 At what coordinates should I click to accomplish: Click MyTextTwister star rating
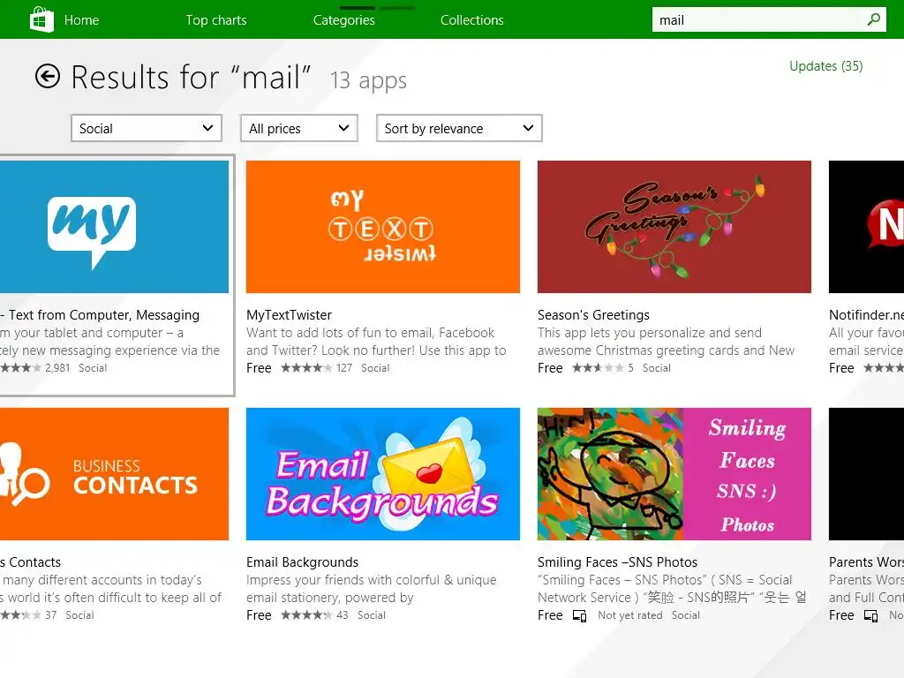[x=306, y=368]
